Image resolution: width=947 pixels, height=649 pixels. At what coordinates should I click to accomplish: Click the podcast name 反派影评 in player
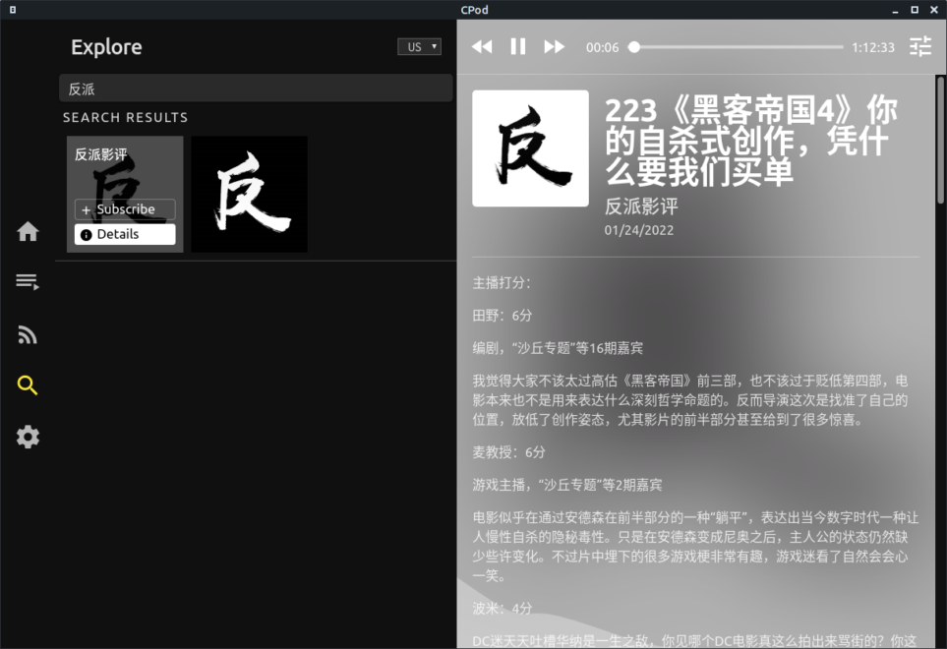pos(641,206)
